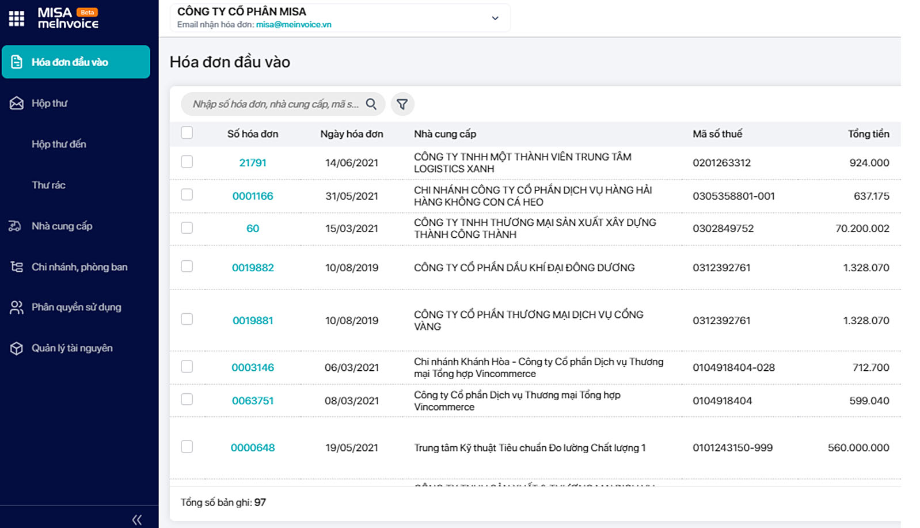Screen dimensions: 920x528
Task: Open the Hóa đơn đầu vào menu
Action: 76,62
